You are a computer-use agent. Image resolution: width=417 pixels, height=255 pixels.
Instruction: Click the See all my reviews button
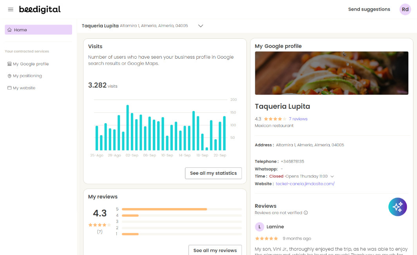pyautogui.click(x=215, y=250)
